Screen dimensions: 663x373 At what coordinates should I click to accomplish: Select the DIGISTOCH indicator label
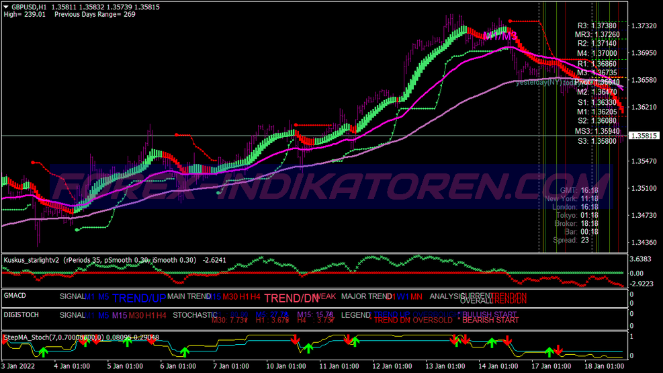click(x=21, y=315)
